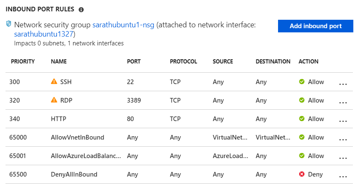Click green Allow icon in SSH row
Viewport: 363px width, 190px height.
[x=302, y=82]
